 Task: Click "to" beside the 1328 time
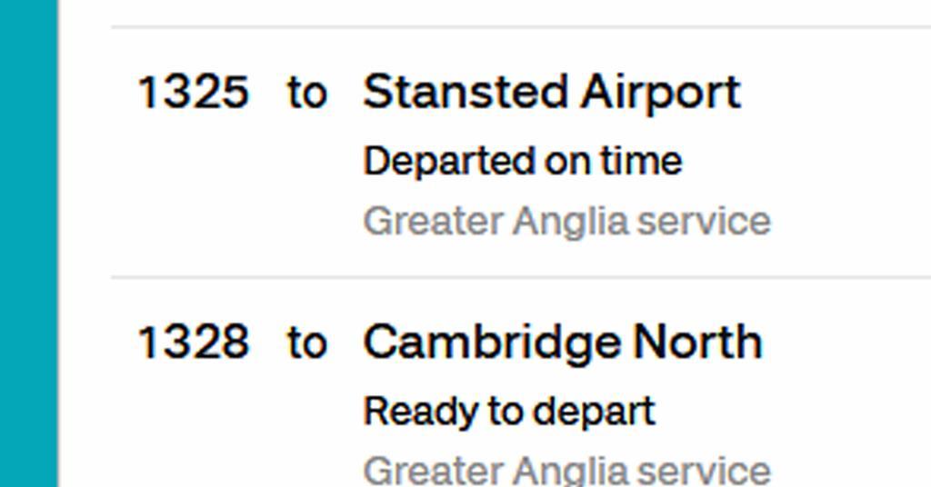pyautogui.click(x=306, y=343)
